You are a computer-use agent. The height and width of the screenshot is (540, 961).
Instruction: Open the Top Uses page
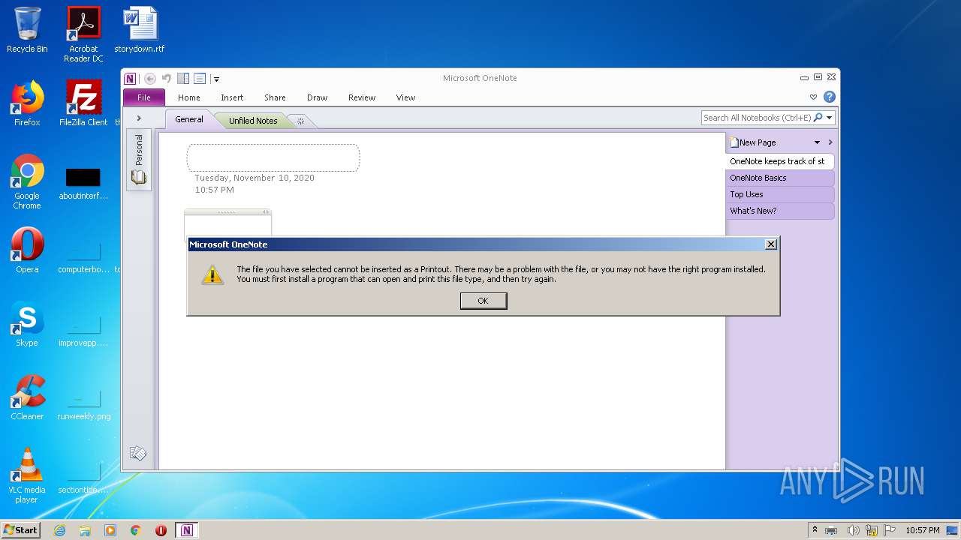coord(780,194)
